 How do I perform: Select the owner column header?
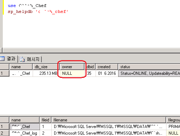tap(72, 67)
